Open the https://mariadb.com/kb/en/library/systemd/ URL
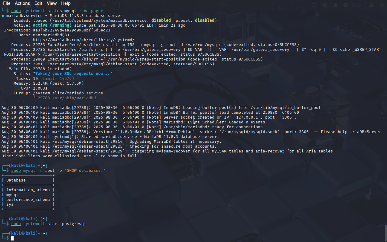Screen dimensions: 387x242 coord(83,40)
